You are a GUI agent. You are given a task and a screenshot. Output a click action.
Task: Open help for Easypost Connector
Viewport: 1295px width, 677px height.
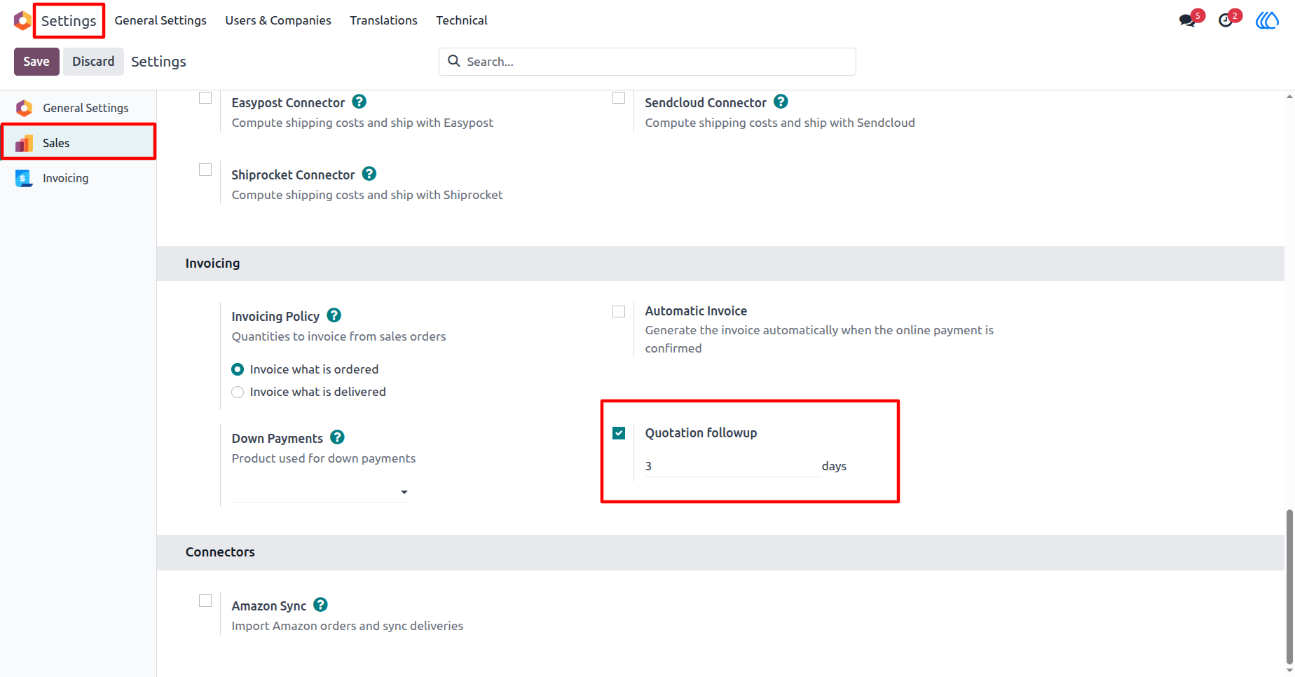359,102
